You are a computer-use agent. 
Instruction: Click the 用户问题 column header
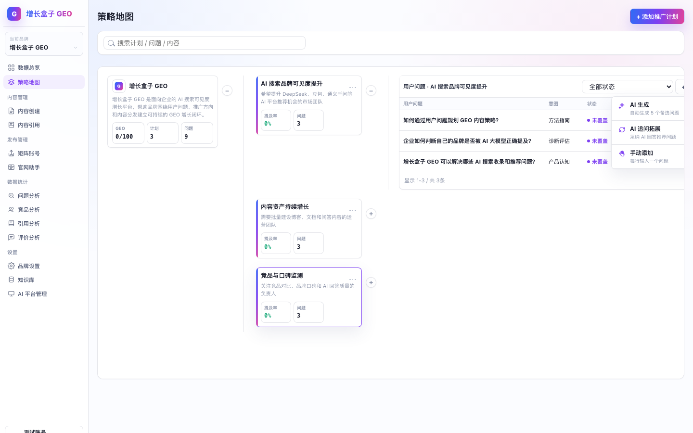(413, 104)
